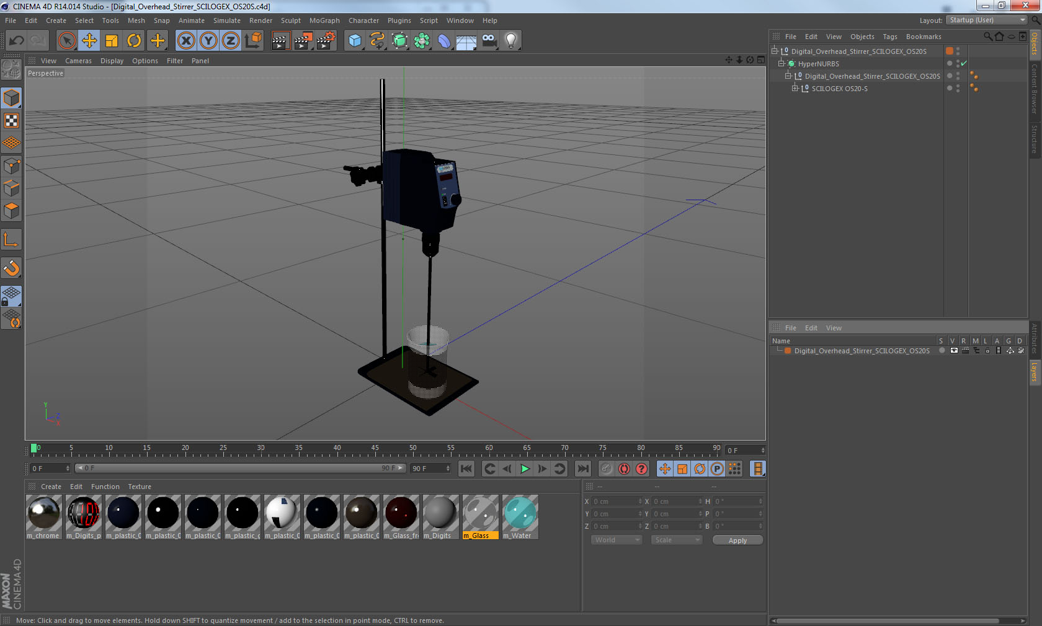Toggle Z axis lock

(231, 41)
